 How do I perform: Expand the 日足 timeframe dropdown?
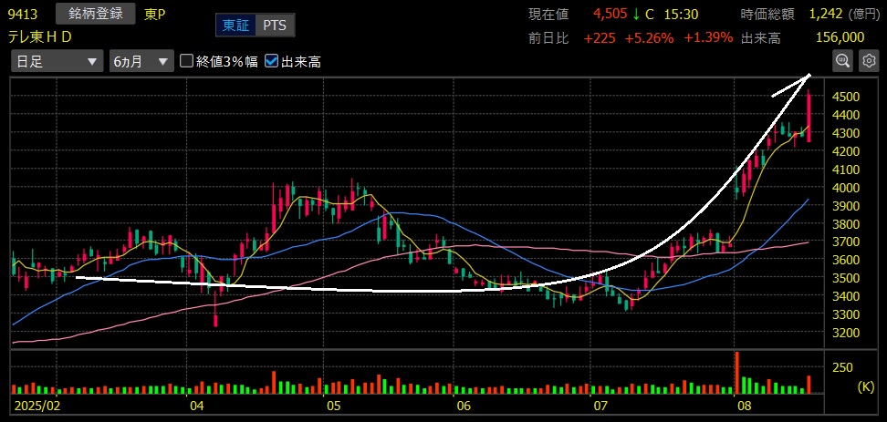57,61
